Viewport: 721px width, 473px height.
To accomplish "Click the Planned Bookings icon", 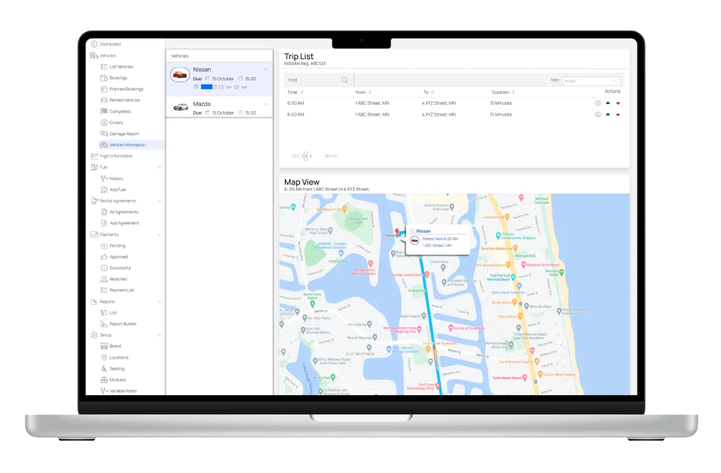I will [x=104, y=89].
